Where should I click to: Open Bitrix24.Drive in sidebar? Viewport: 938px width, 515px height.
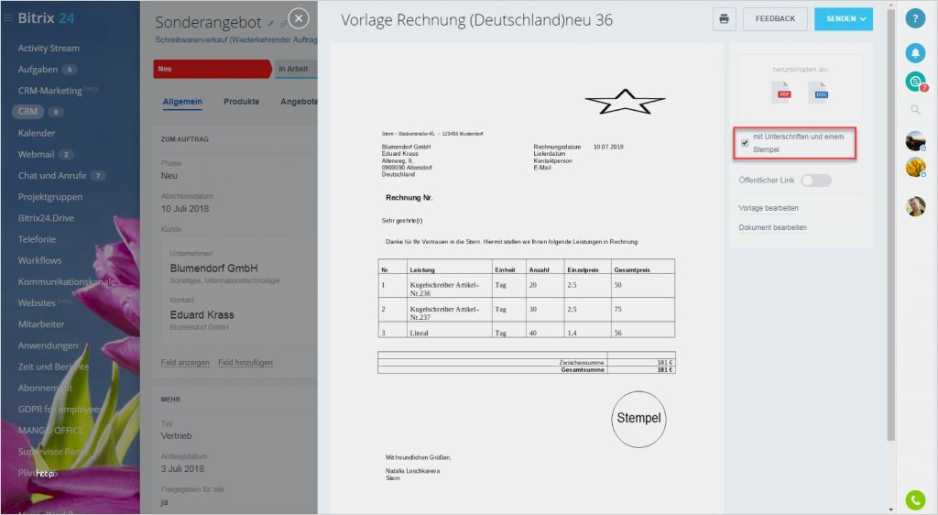pos(46,218)
